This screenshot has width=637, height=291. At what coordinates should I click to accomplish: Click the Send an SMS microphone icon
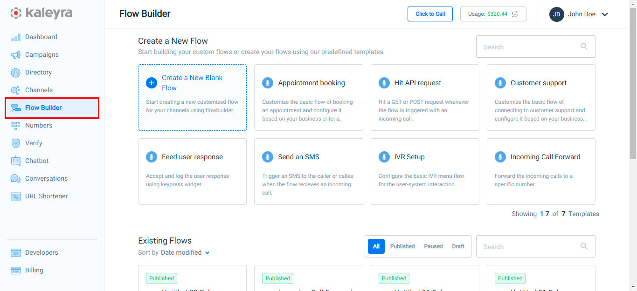click(268, 157)
